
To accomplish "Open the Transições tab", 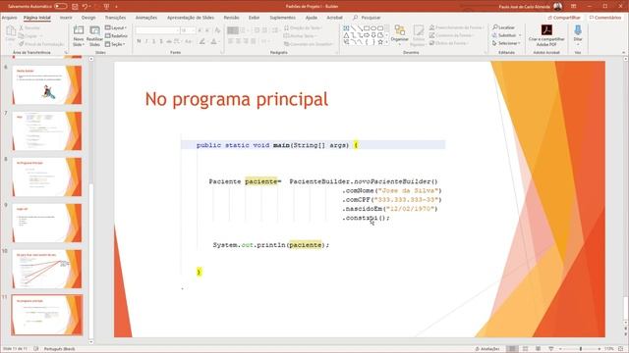I will tap(115, 18).
